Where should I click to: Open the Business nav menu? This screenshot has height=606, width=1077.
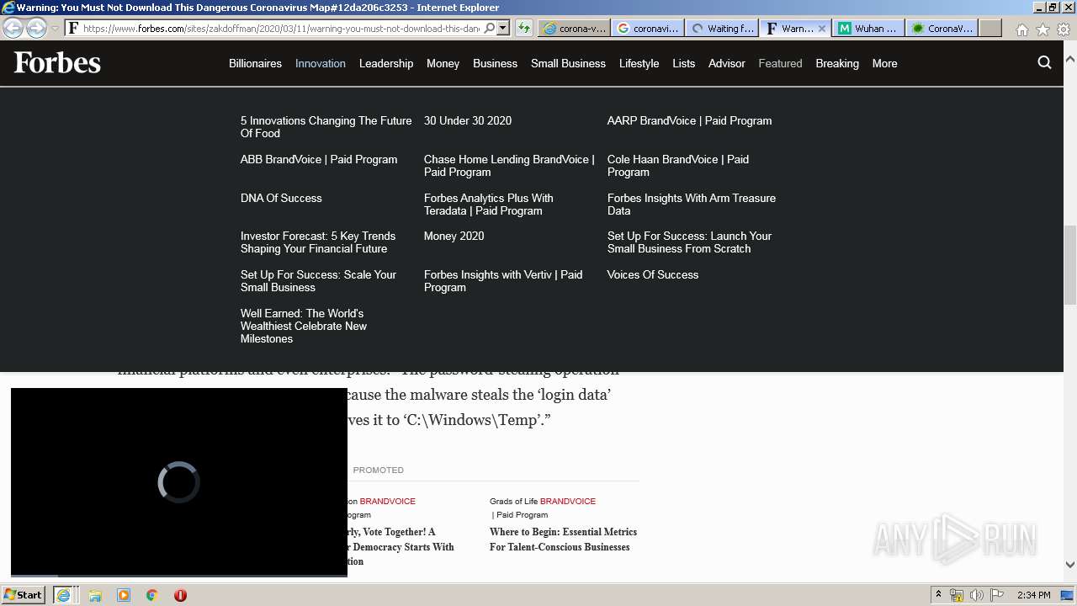[495, 63]
